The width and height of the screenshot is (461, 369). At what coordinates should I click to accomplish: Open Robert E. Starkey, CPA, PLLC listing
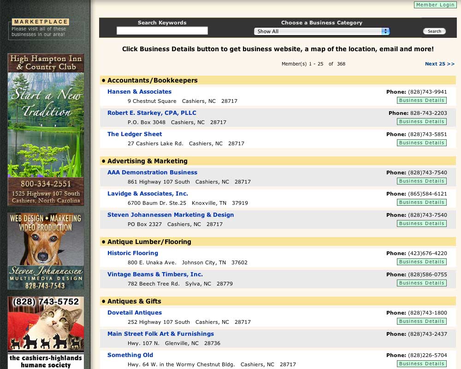point(152,113)
